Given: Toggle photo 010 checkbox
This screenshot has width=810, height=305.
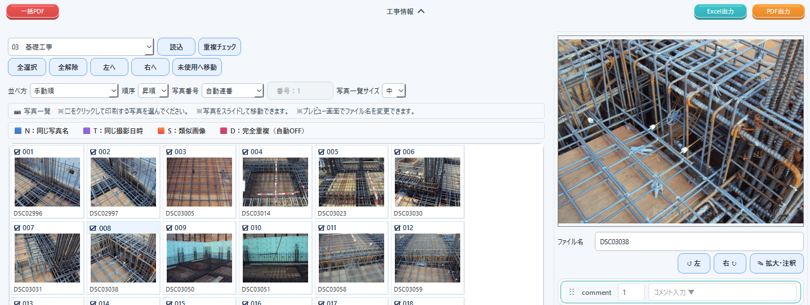Looking at the screenshot, I should tap(245, 227).
